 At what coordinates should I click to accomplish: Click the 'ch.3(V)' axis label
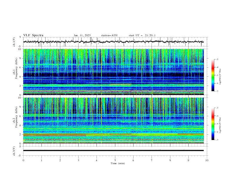tap(14, 151)
